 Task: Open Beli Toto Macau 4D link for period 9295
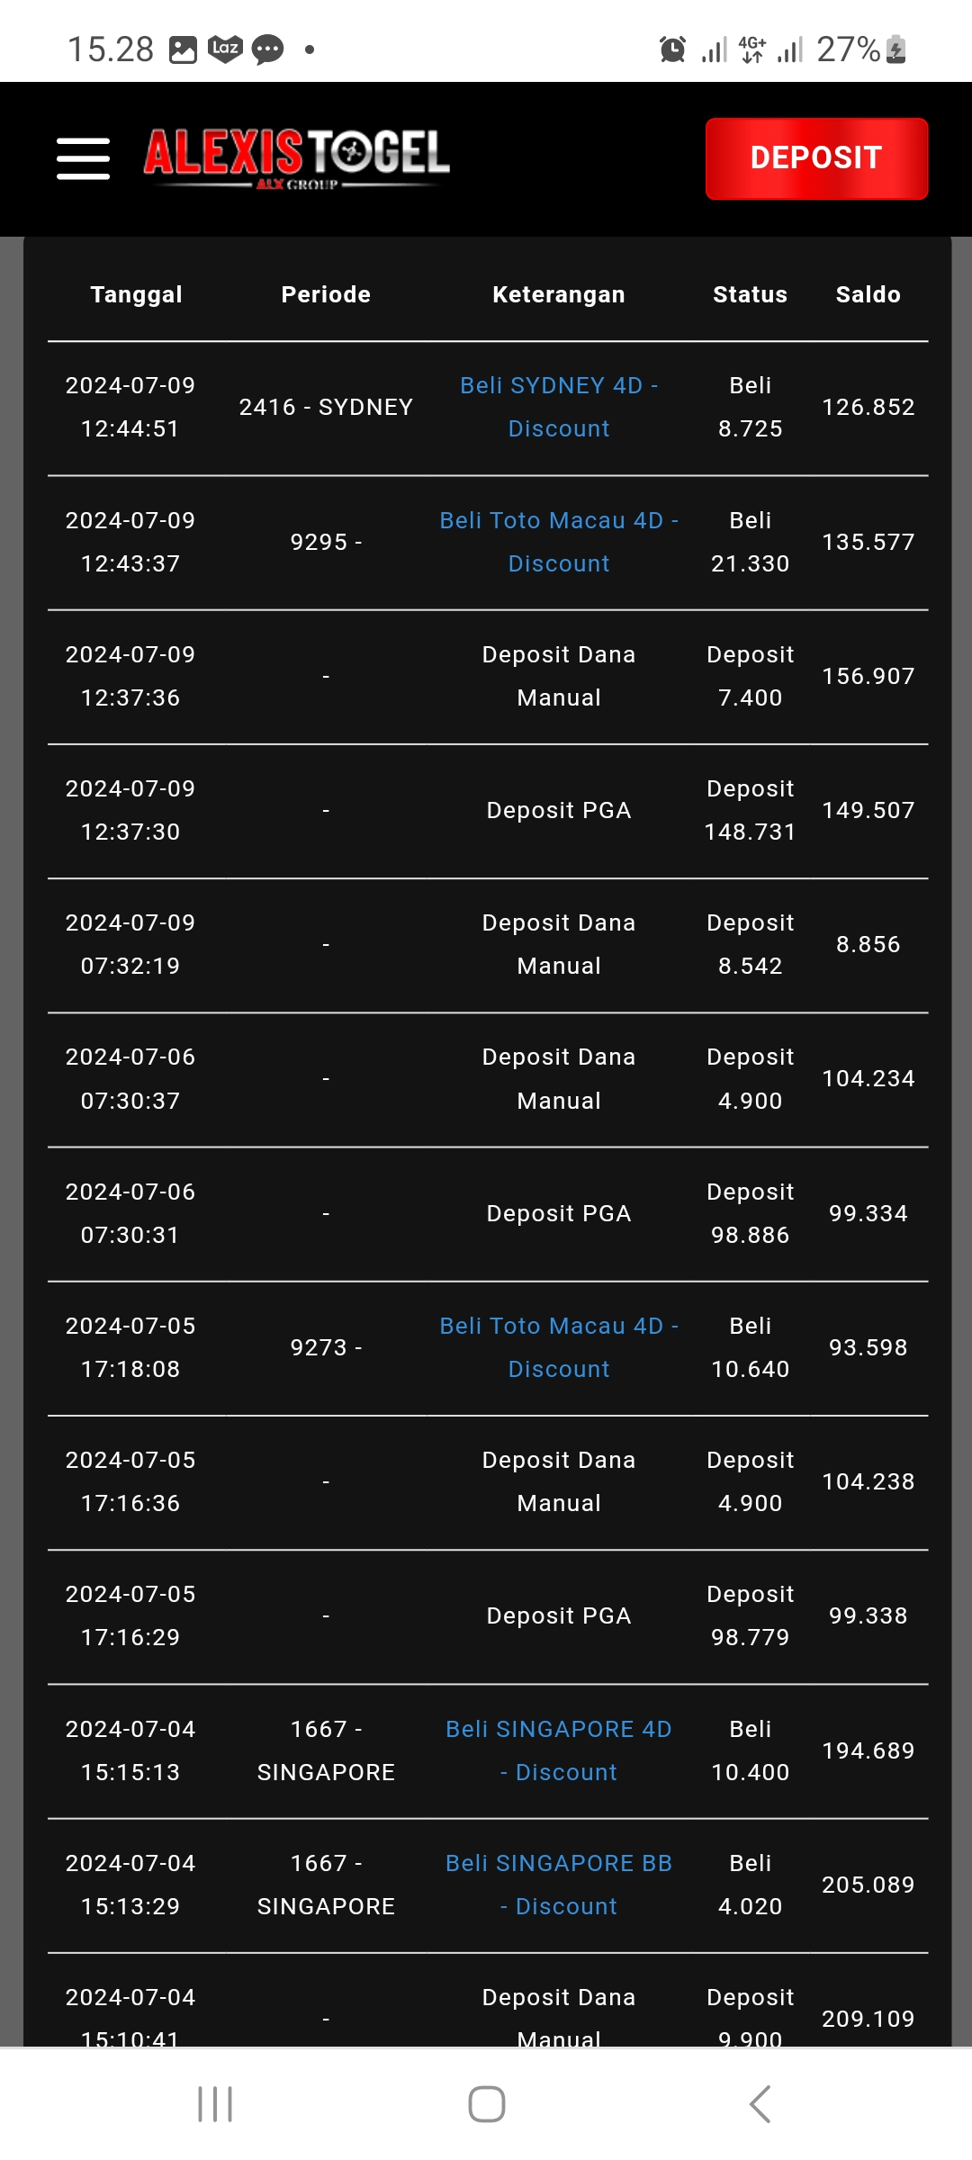click(x=559, y=542)
